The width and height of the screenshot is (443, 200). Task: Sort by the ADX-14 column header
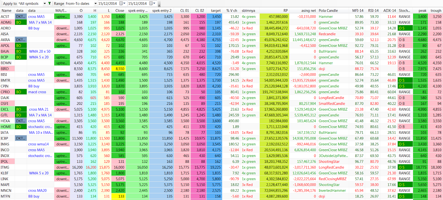coord(389,11)
